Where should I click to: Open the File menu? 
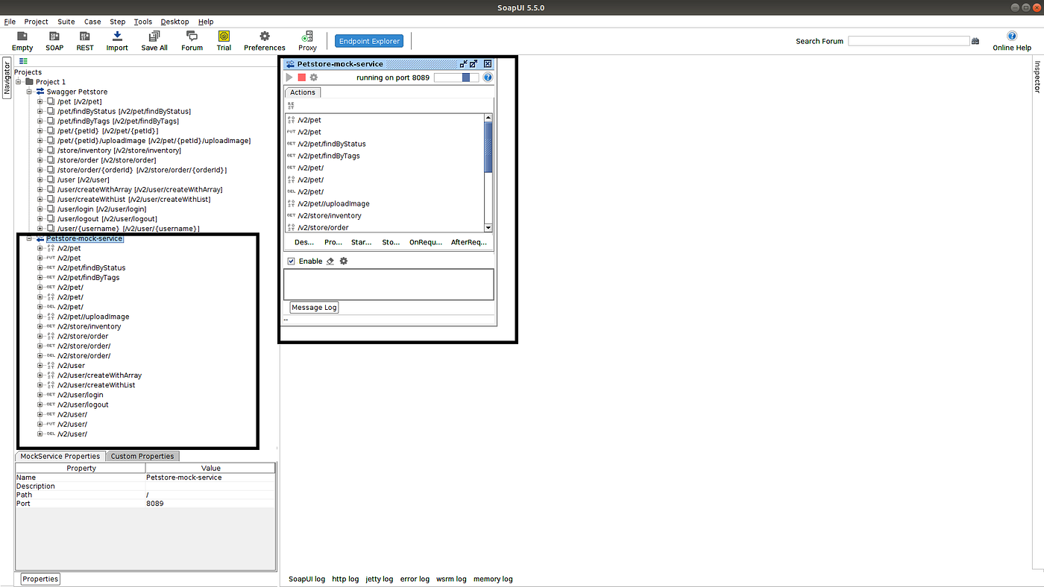coord(10,22)
